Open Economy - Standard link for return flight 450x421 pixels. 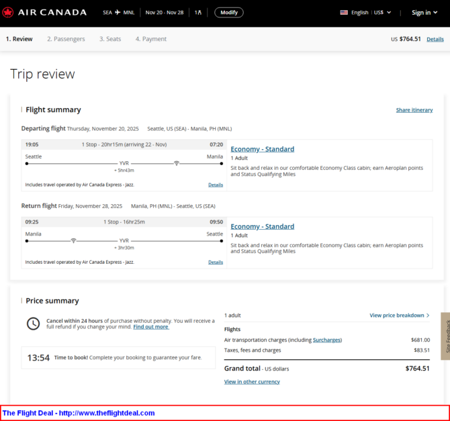point(263,226)
